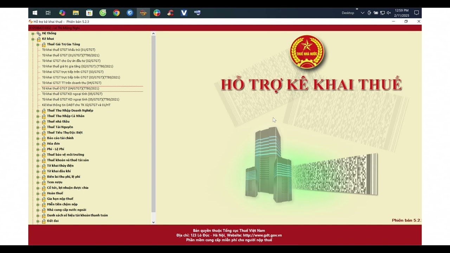
Task: Open File Explorer from the taskbar
Action: [x=76, y=13]
